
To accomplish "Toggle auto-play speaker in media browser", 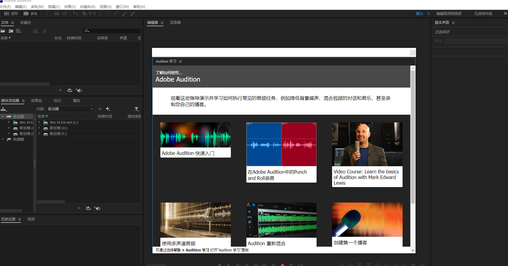I will click(97, 208).
